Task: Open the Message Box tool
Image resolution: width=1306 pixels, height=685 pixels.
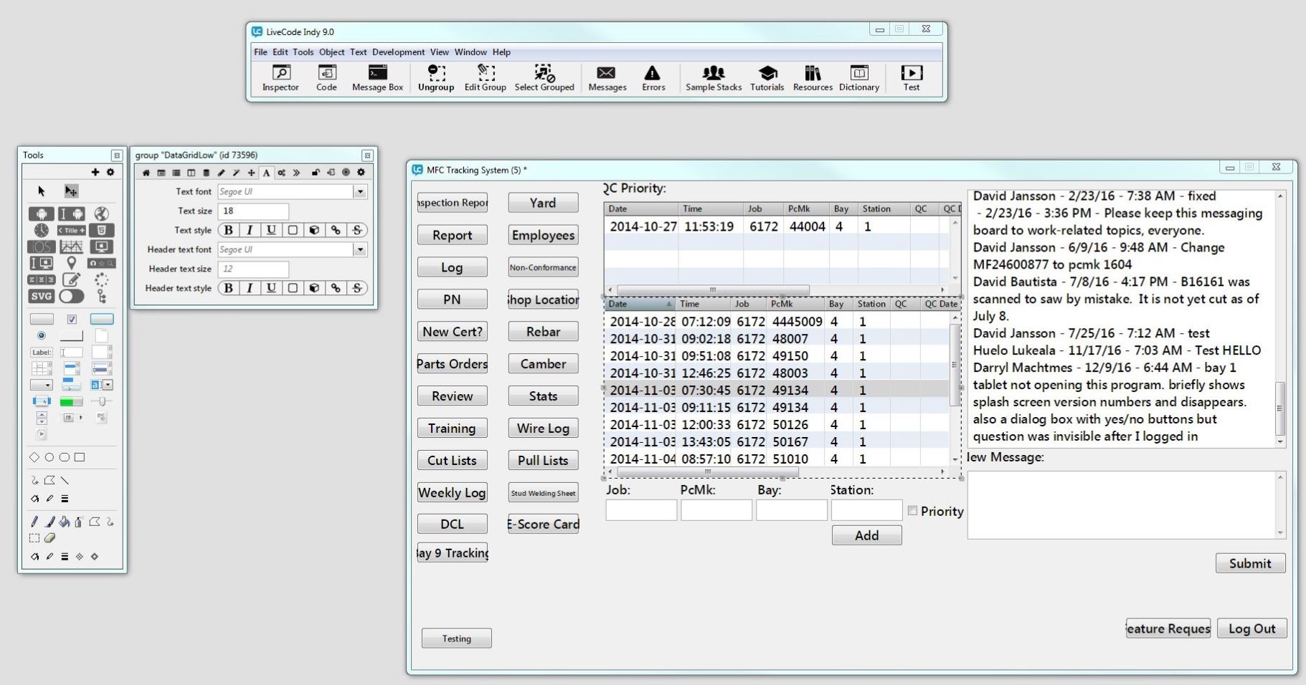Action: pos(377,78)
